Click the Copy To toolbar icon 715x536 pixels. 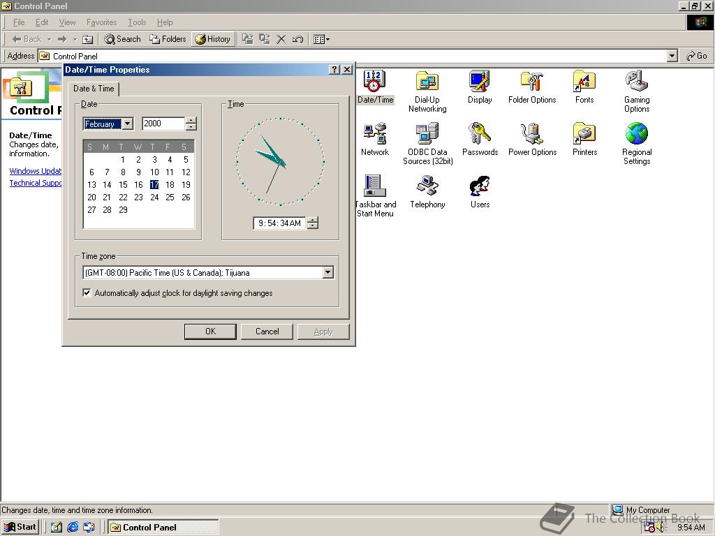[x=265, y=39]
